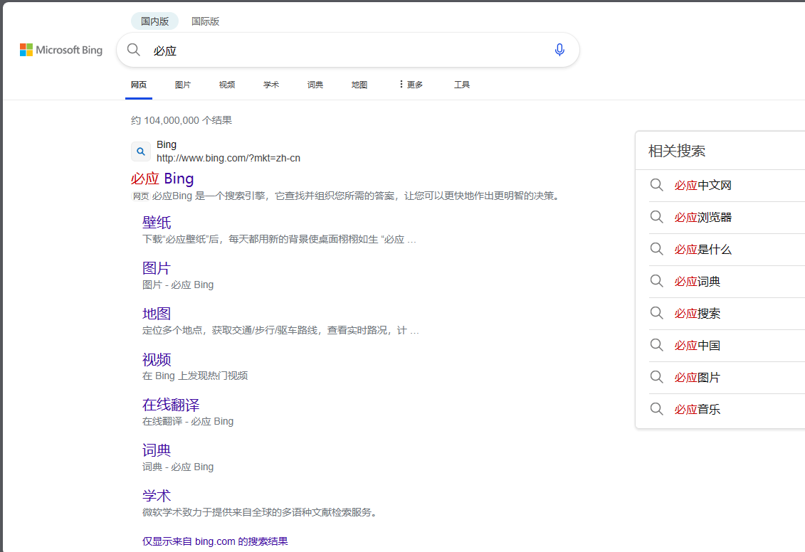Open the 壁纸 sitelink
The height and width of the screenshot is (552, 805).
click(157, 222)
